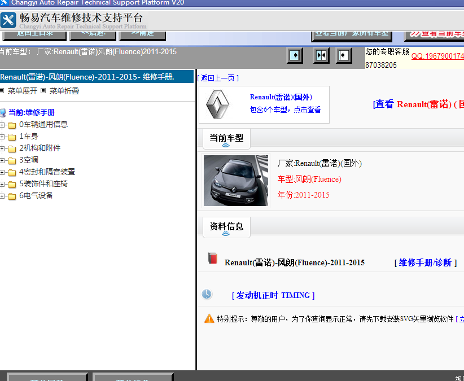
Task: Click the left-arrow panel layout icon
Action: point(344,55)
